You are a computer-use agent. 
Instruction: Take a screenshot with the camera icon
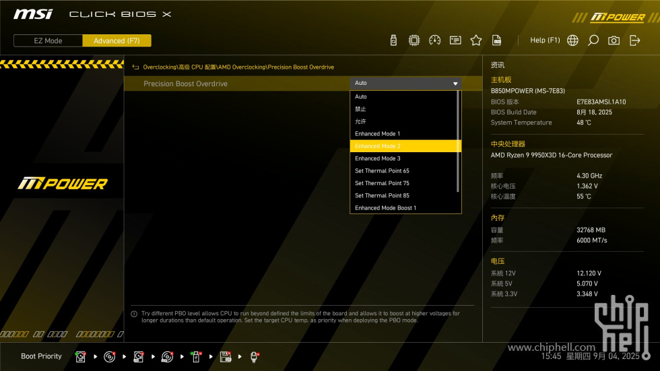tap(614, 40)
